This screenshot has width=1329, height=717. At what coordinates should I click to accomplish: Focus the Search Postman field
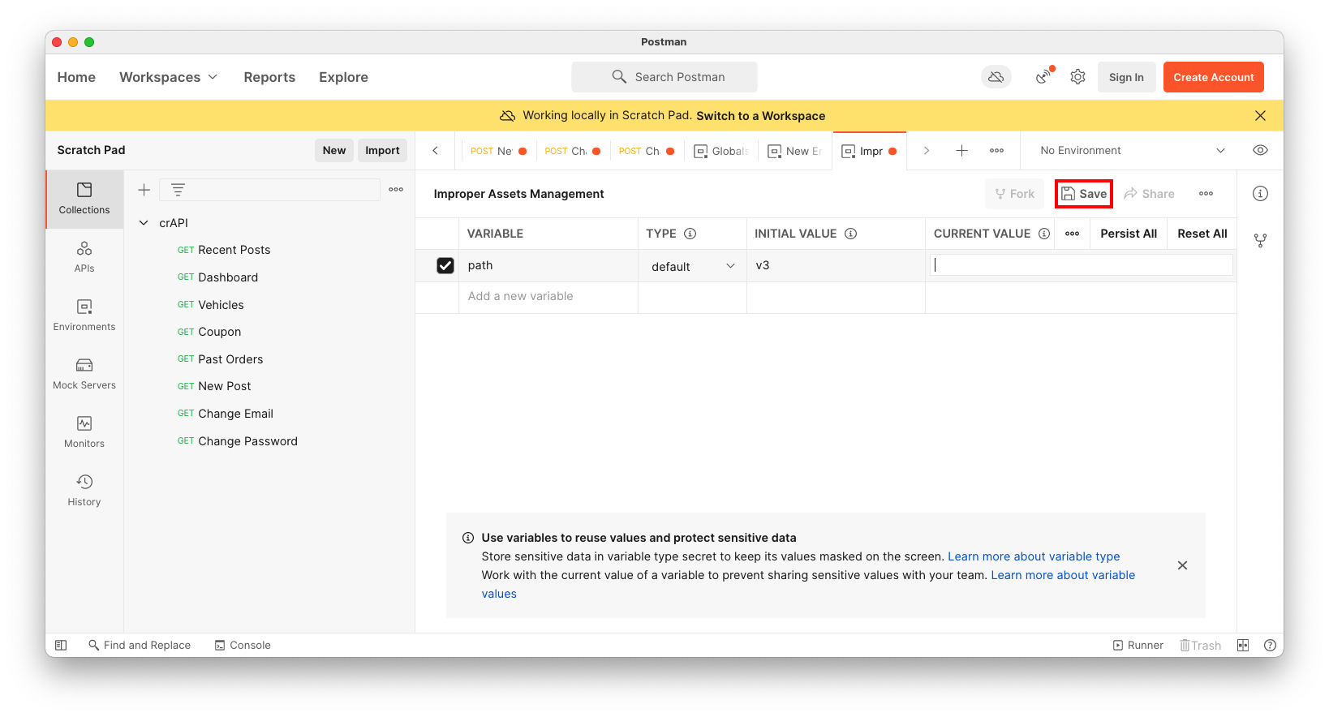tap(664, 77)
